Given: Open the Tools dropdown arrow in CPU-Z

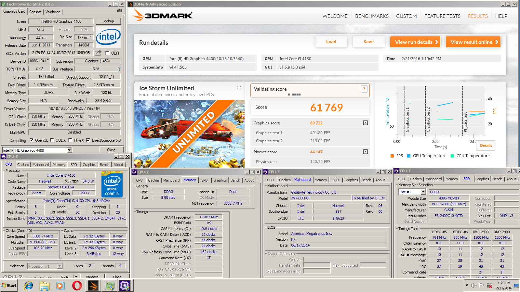Looking at the screenshot, I should (x=76, y=277).
